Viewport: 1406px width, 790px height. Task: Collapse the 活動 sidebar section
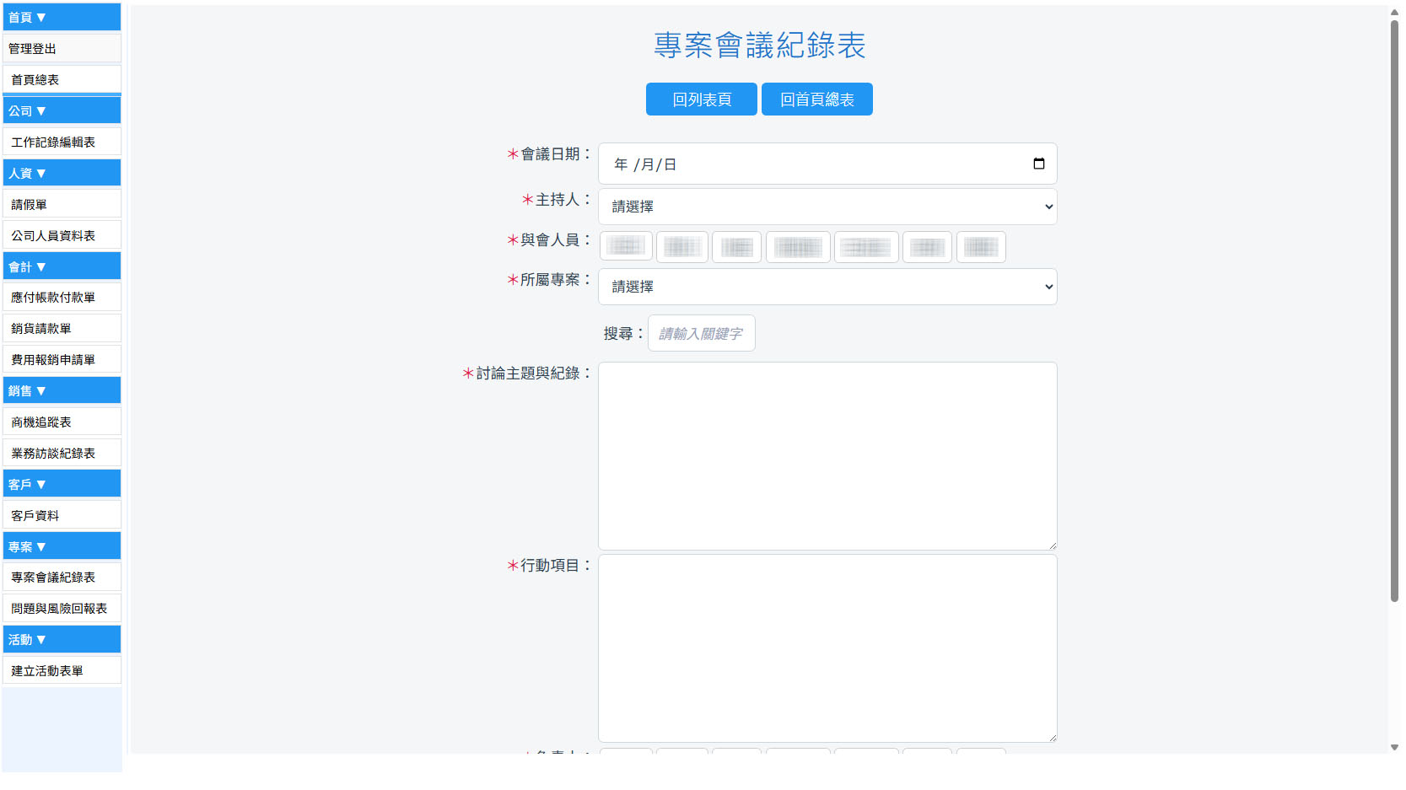pyautogui.click(x=62, y=639)
